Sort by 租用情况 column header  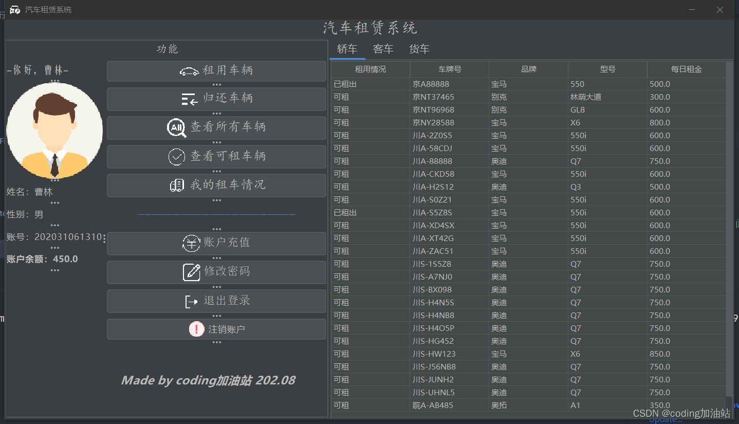coord(371,69)
